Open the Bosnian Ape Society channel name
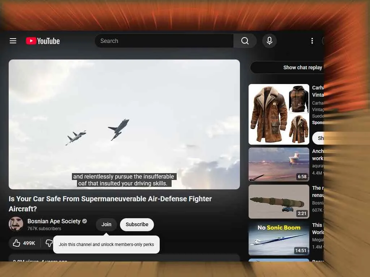 (x=54, y=221)
